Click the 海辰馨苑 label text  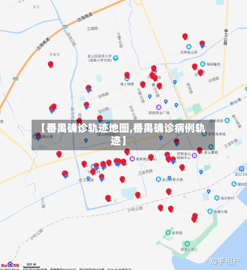click(213, 64)
